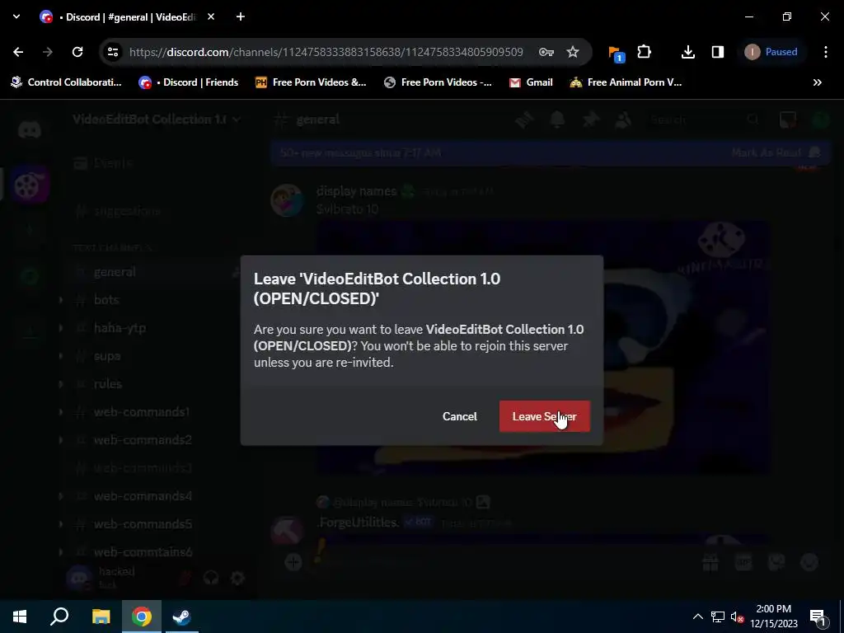Show Chrome downloads

coord(688,52)
